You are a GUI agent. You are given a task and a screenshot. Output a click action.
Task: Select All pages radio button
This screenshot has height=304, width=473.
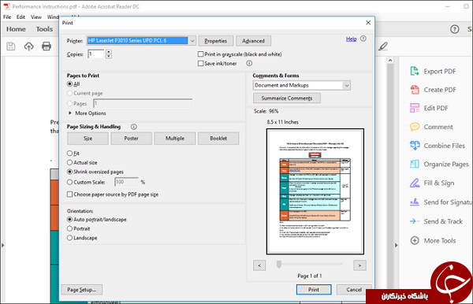tap(69, 84)
